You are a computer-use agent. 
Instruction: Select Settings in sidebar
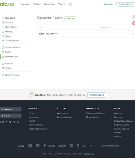(9, 68)
